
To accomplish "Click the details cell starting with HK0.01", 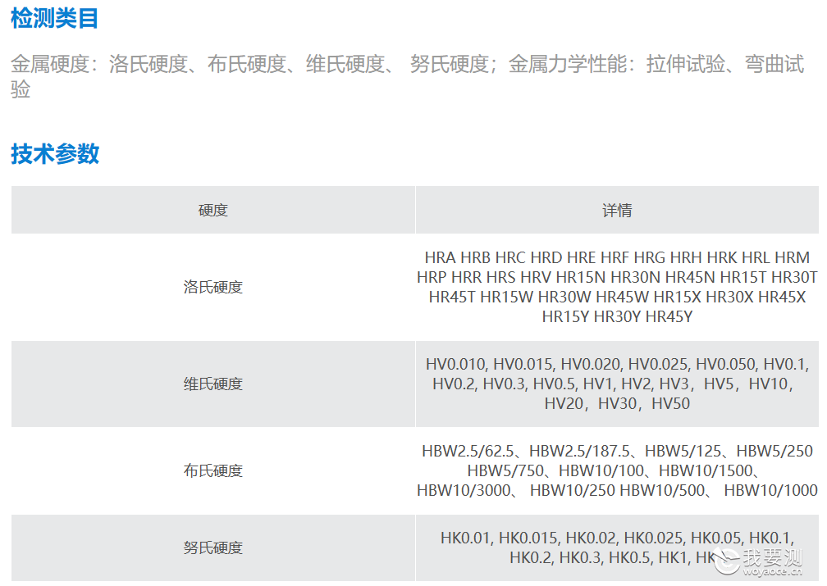I will pyautogui.click(x=617, y=548).
